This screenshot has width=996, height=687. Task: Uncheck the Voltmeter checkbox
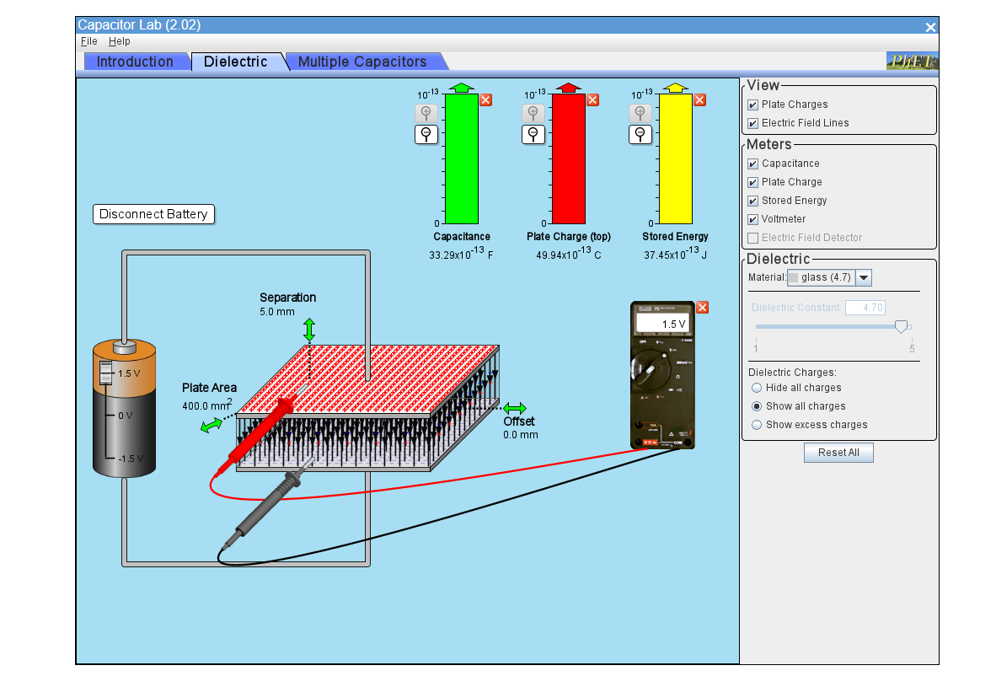(x=753, y=219)
